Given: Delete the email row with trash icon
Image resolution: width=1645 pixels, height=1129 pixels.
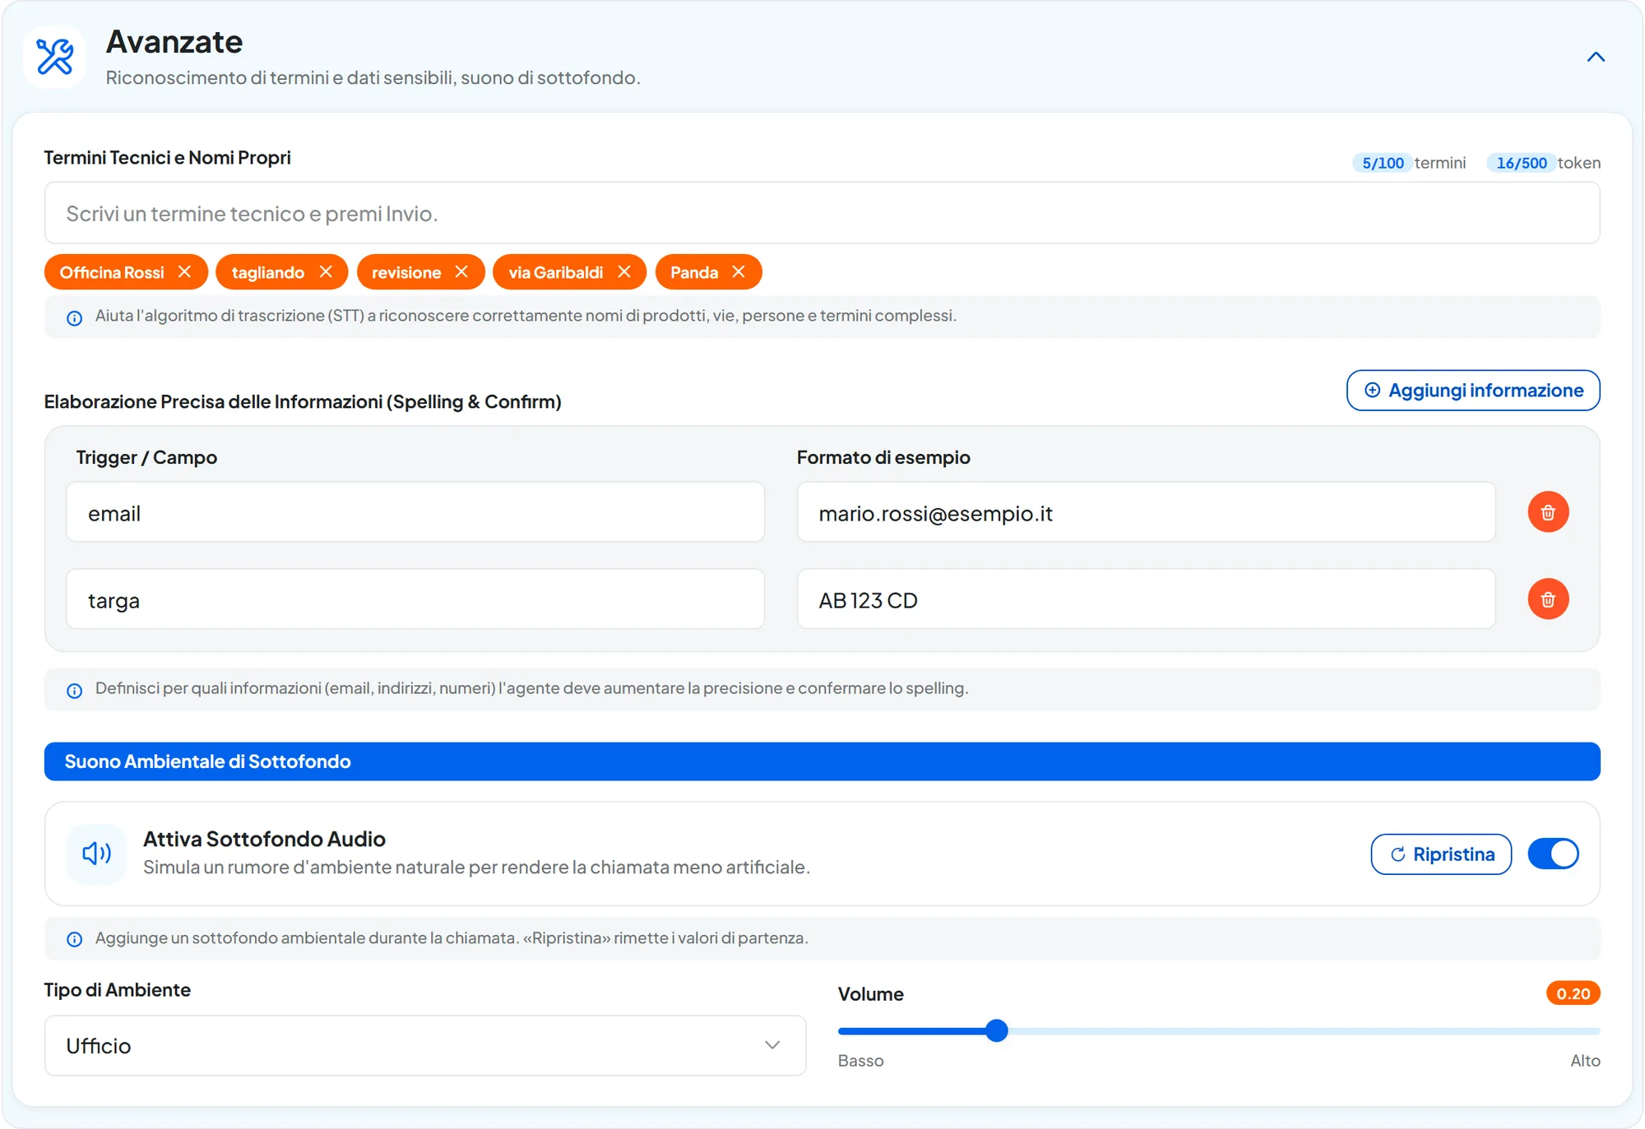Looking at the screenshot, I should 1548,512.
